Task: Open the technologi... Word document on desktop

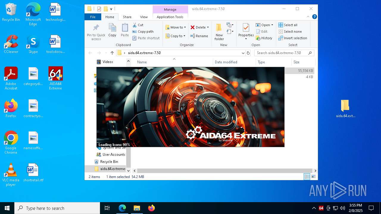Action: (55, 12)
